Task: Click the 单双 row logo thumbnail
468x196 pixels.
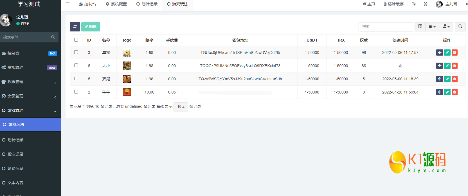Action: tap(127, 53)
